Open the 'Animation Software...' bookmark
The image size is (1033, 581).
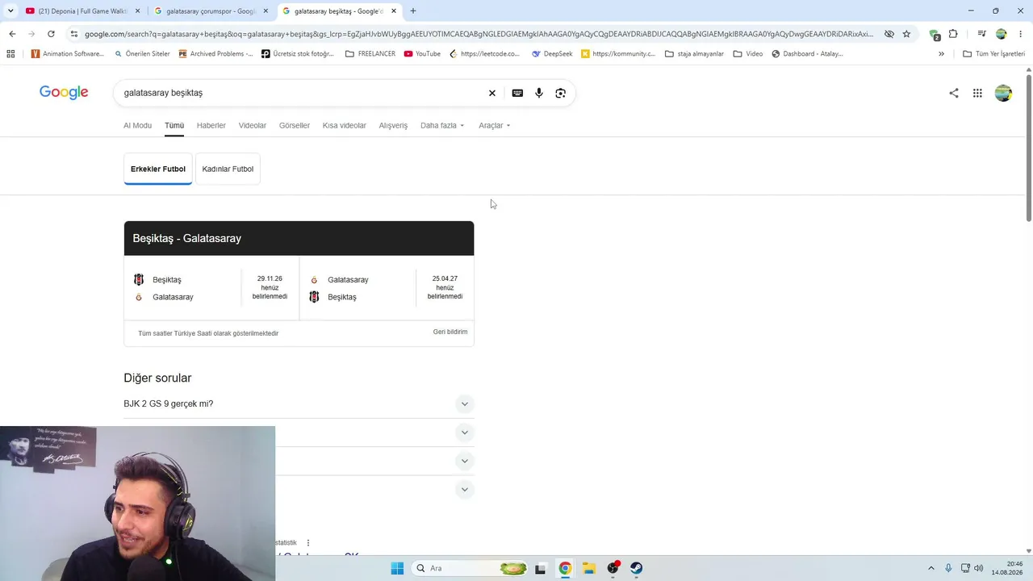point(68,54)
